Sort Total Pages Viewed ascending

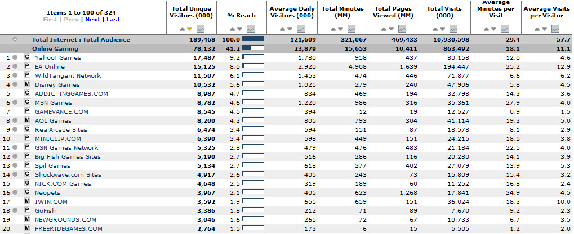pos(384,29)
